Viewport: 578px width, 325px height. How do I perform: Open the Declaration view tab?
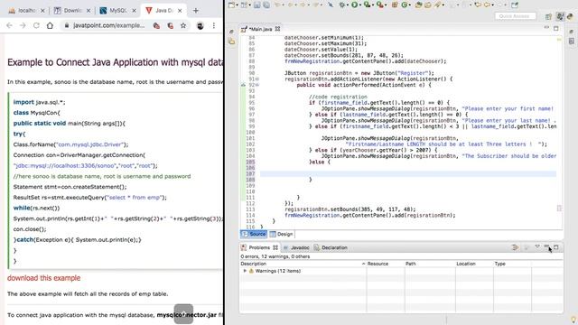(331, 247)
